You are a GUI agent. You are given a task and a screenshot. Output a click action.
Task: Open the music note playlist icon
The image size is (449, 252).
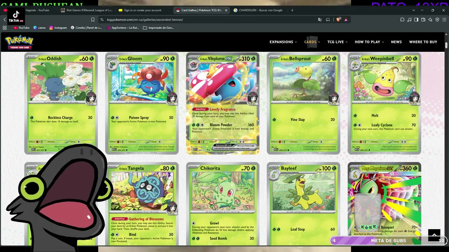(409, 20)
